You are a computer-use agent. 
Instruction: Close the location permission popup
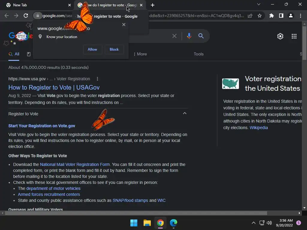[x=124, y=25]
